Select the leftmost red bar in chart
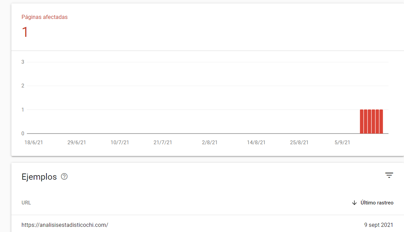The width and height of the screenshot is (404, 232). point(362,122)
